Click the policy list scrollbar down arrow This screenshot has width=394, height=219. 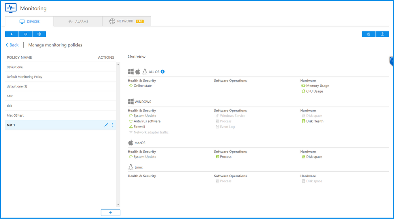118,205
